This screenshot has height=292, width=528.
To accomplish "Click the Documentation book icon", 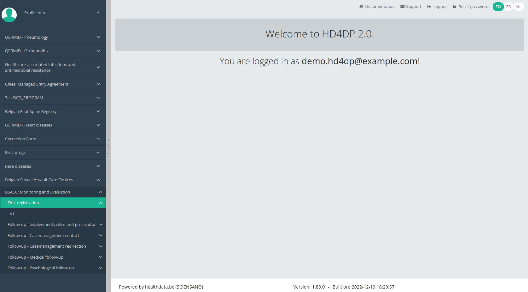I will 361,7.
